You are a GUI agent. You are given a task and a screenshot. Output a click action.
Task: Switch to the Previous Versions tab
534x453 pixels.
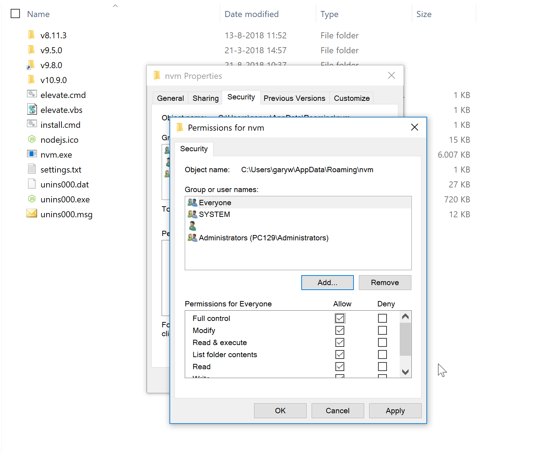coord(294,98)
